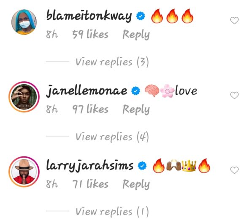Open the blameitonkway username link
This screenshot has width=251, height=223.
point(89,16)
